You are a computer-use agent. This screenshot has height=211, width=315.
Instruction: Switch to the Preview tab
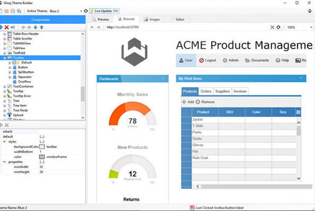pyautogui.click(x=100, y=20)
